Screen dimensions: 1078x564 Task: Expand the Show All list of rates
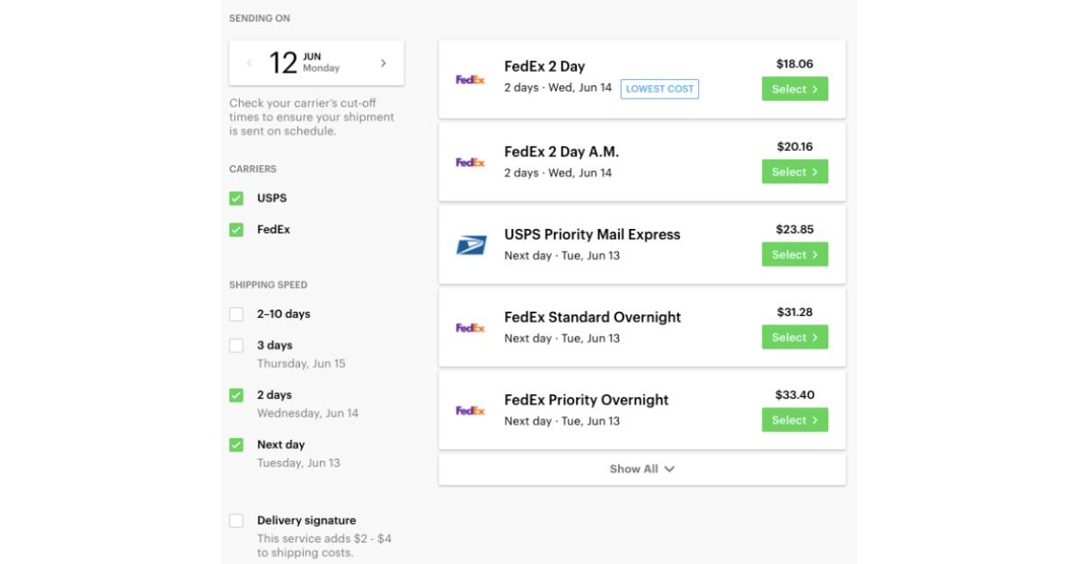[x=641, y=468]
